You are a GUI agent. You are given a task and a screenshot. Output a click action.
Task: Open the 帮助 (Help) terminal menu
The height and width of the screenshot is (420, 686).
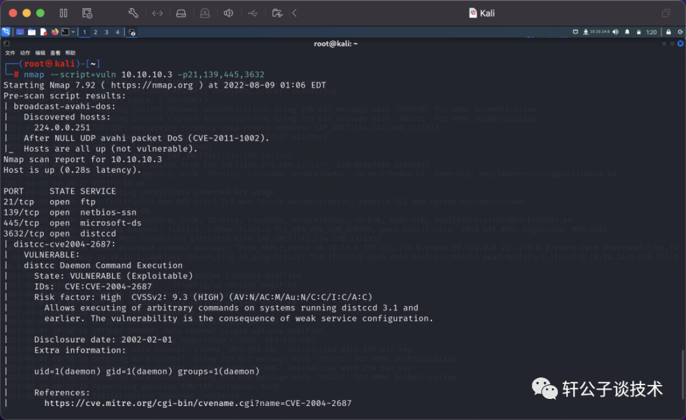(71, 53)
